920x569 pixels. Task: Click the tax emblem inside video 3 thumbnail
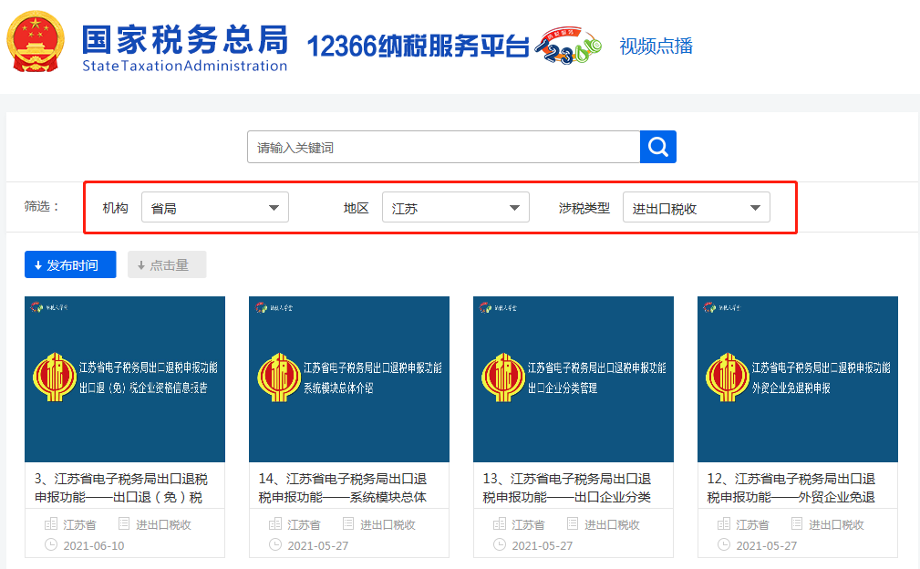click(55, 378)
